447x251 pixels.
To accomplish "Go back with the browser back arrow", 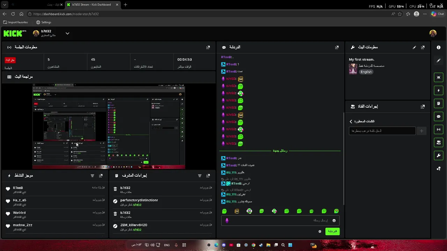I will point(5,14).
